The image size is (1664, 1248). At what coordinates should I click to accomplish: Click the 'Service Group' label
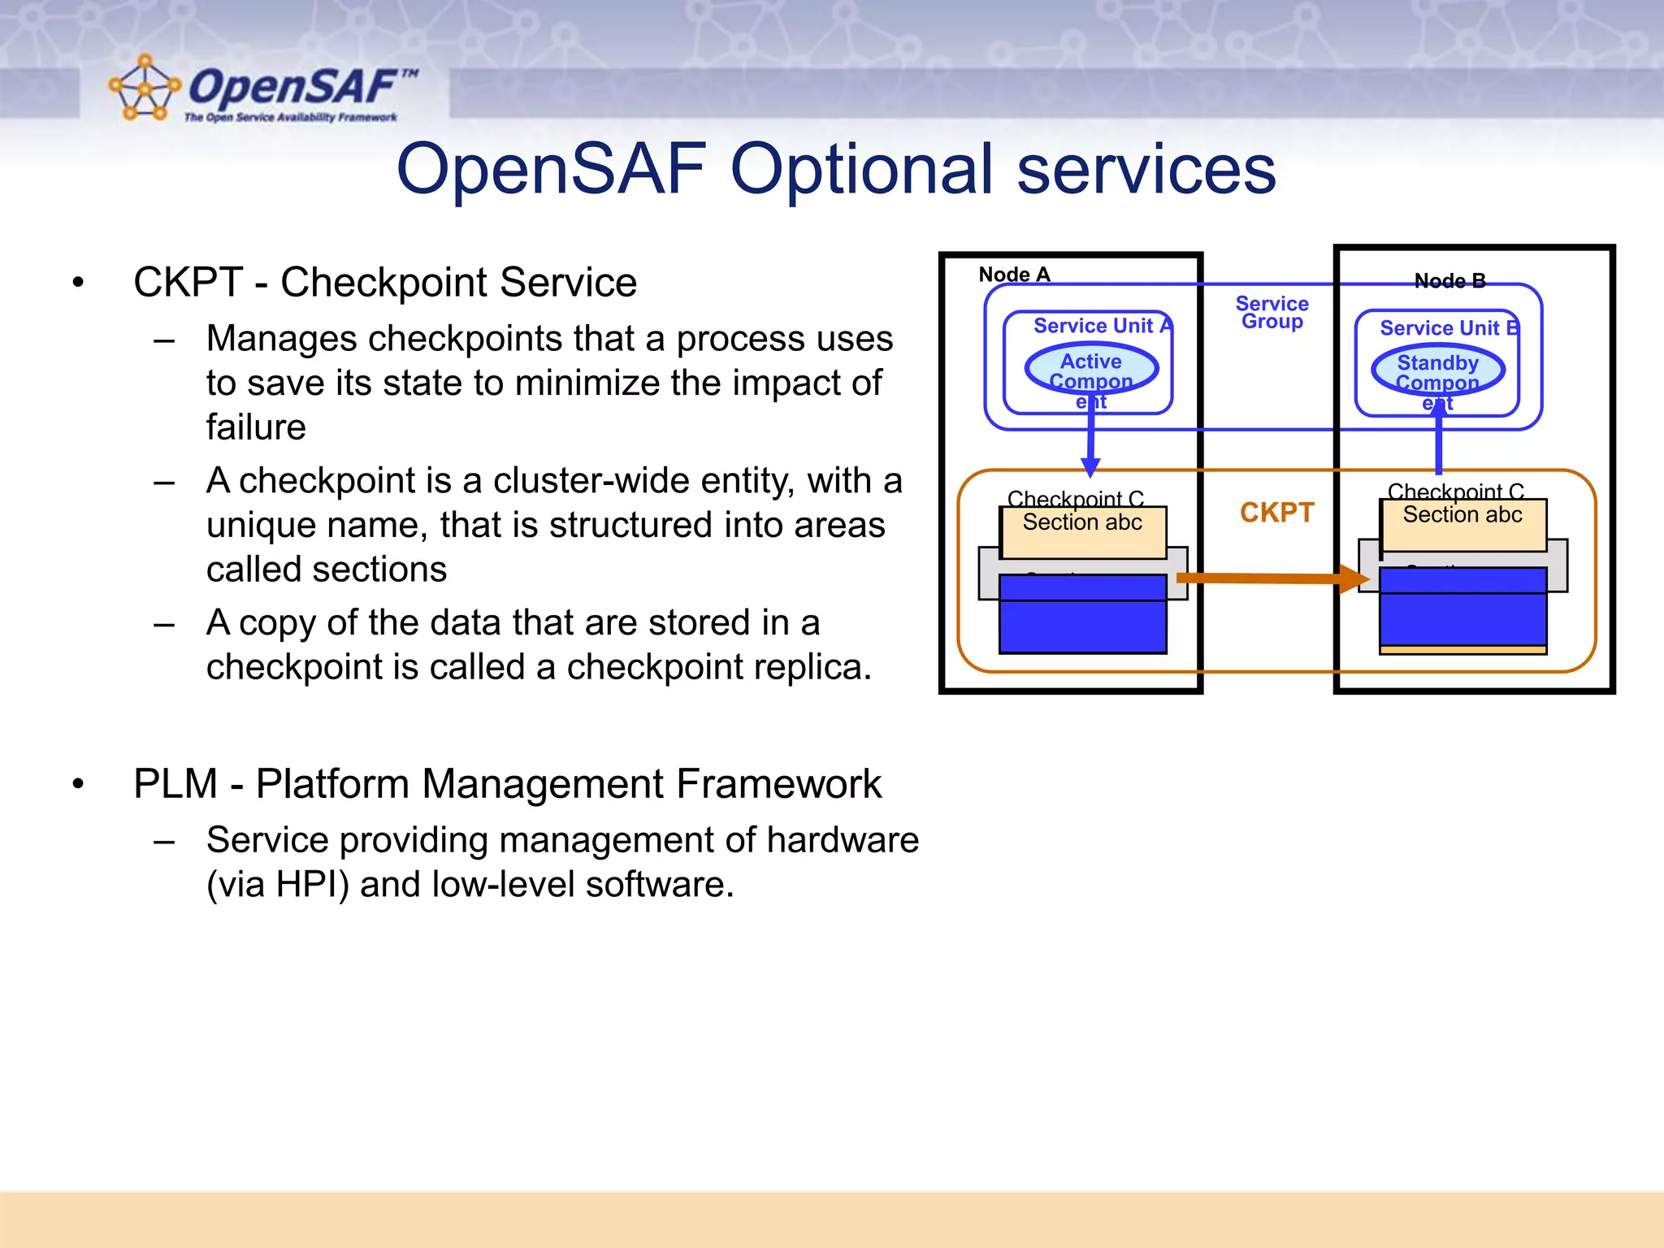coord(1272,312)
